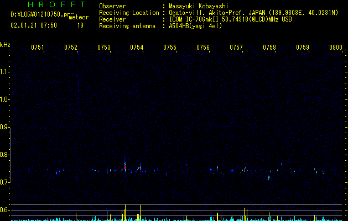Click the meteor echo below 0.75 kHz near 0758
348x221 pixels.
(269, 177)
